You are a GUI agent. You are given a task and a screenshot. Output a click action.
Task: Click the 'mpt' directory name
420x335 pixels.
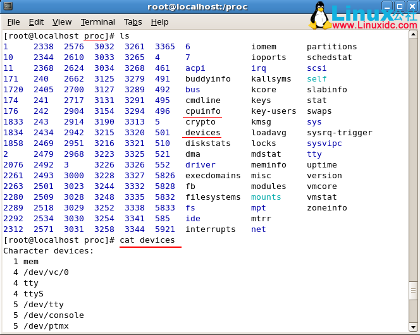259,208
